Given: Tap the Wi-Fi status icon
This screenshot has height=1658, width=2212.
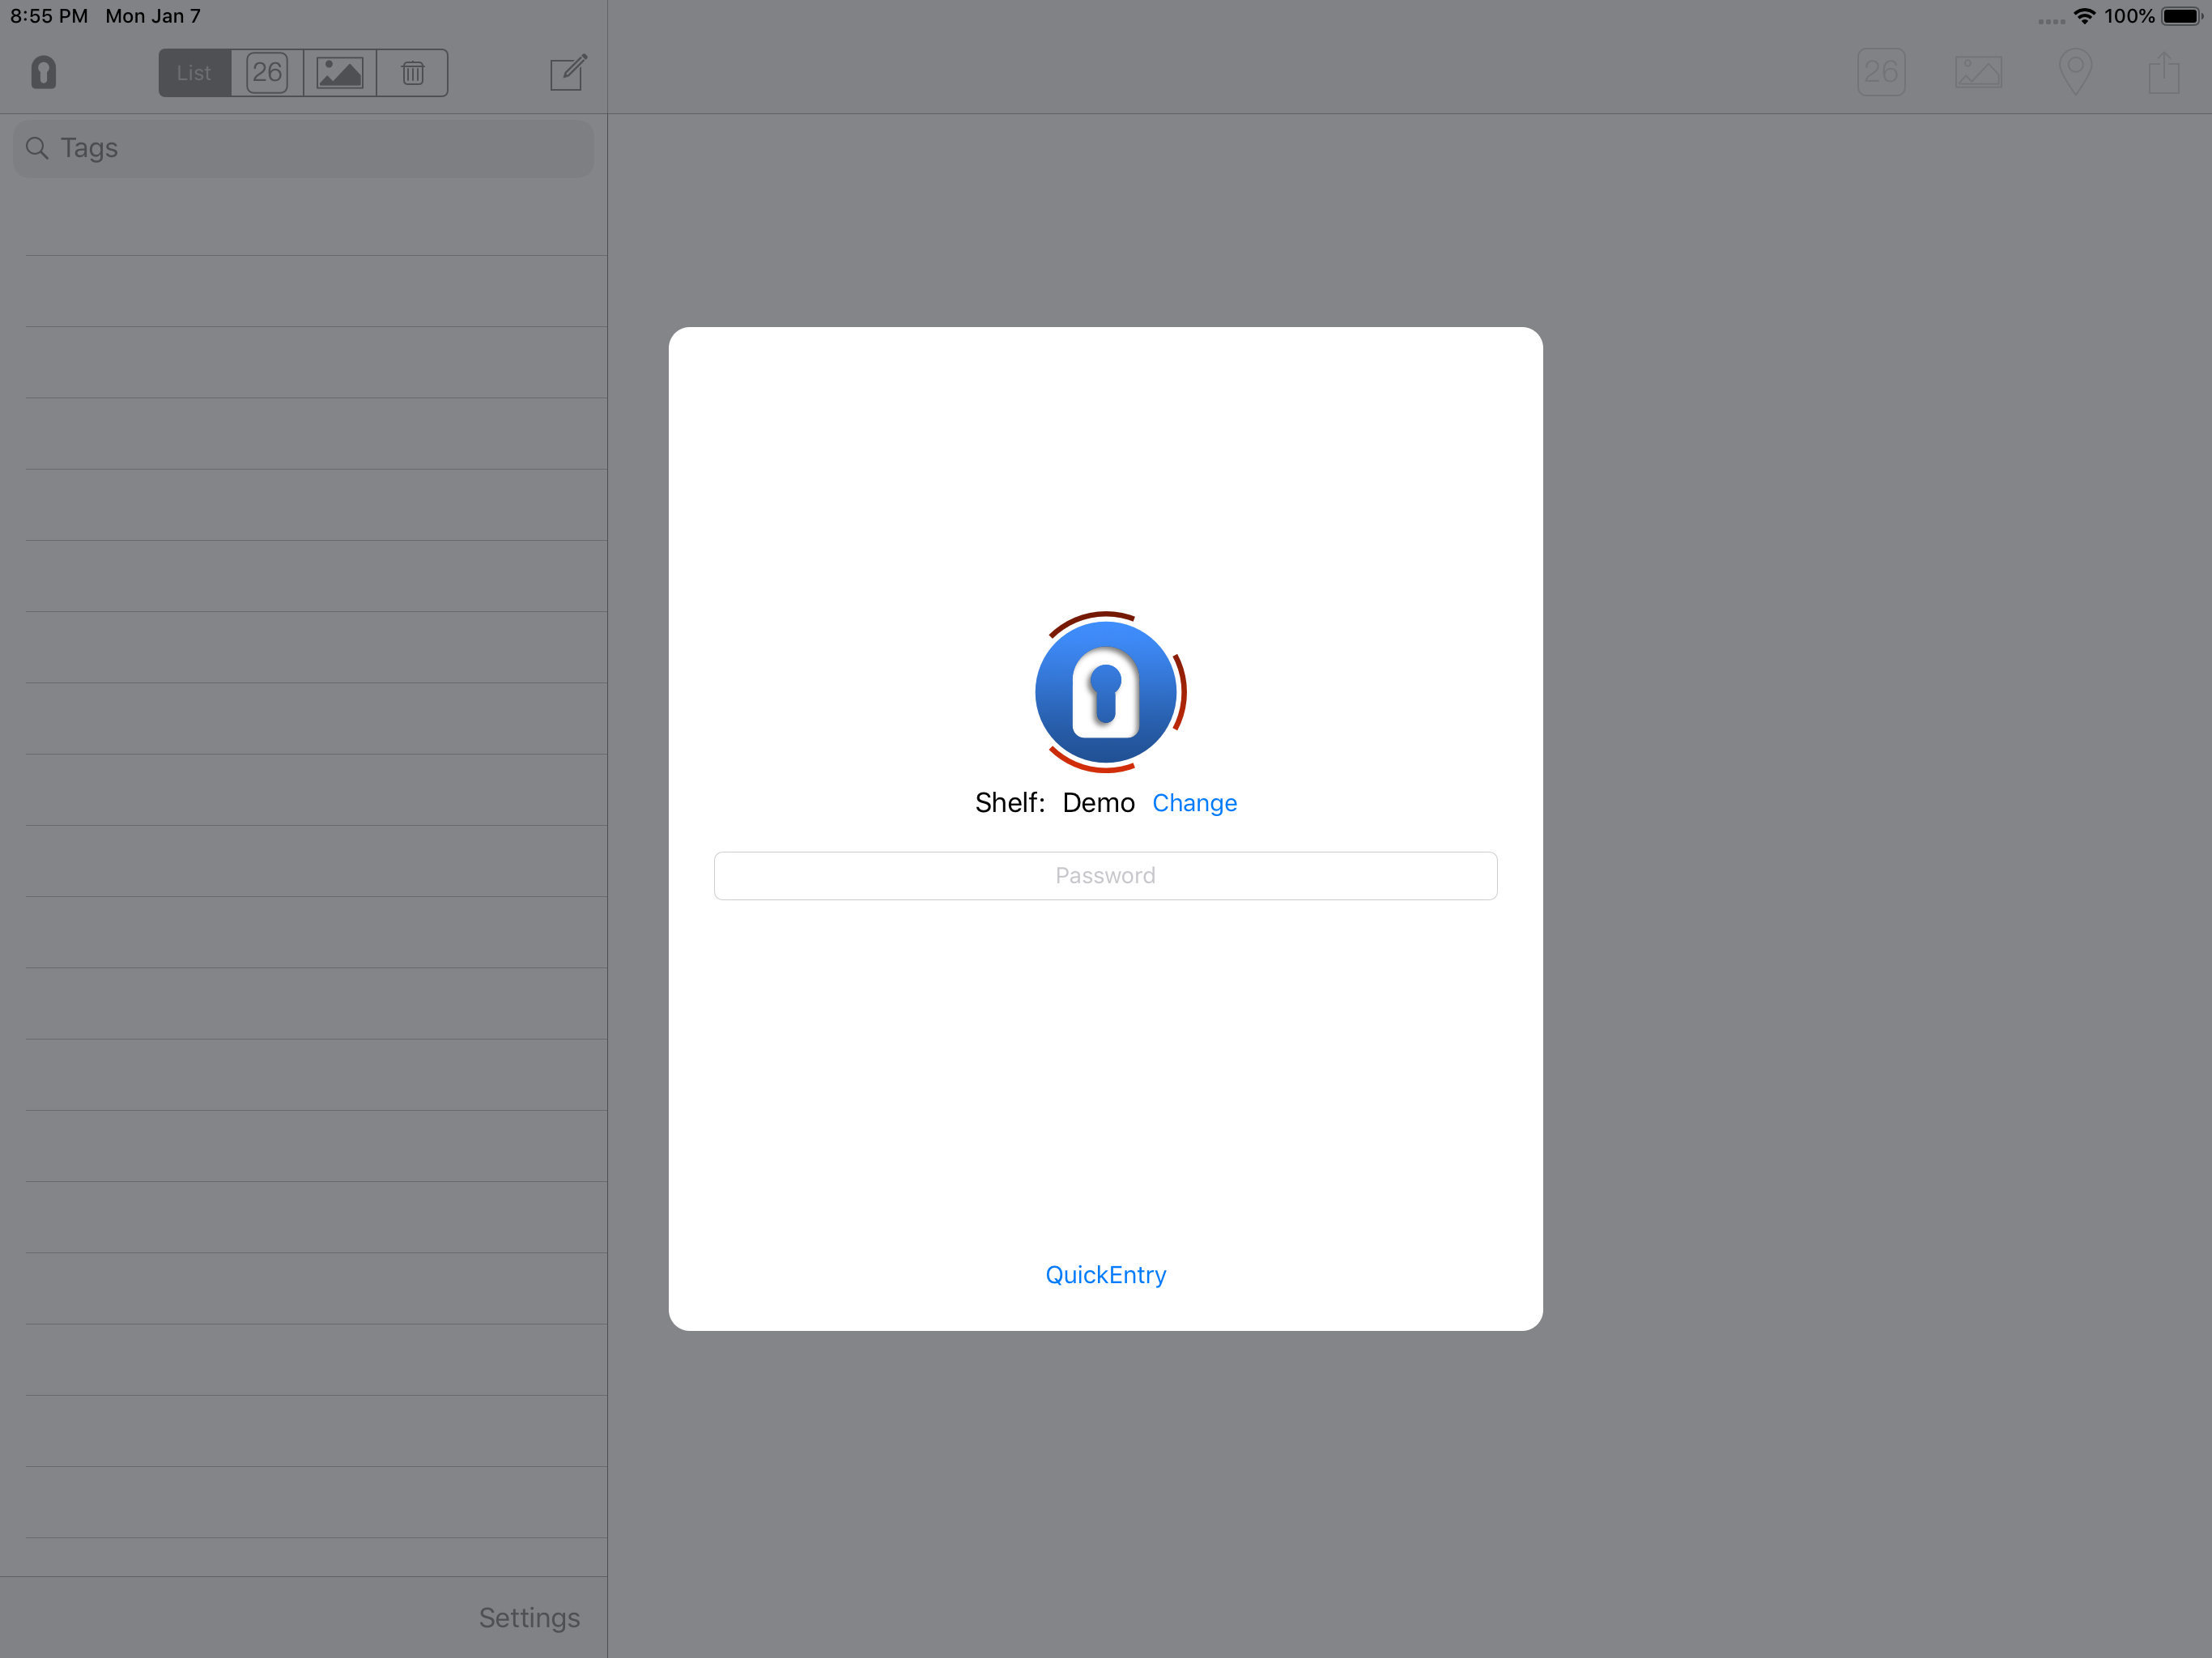Looking at the screenshot, I should tap(2084, 16).
